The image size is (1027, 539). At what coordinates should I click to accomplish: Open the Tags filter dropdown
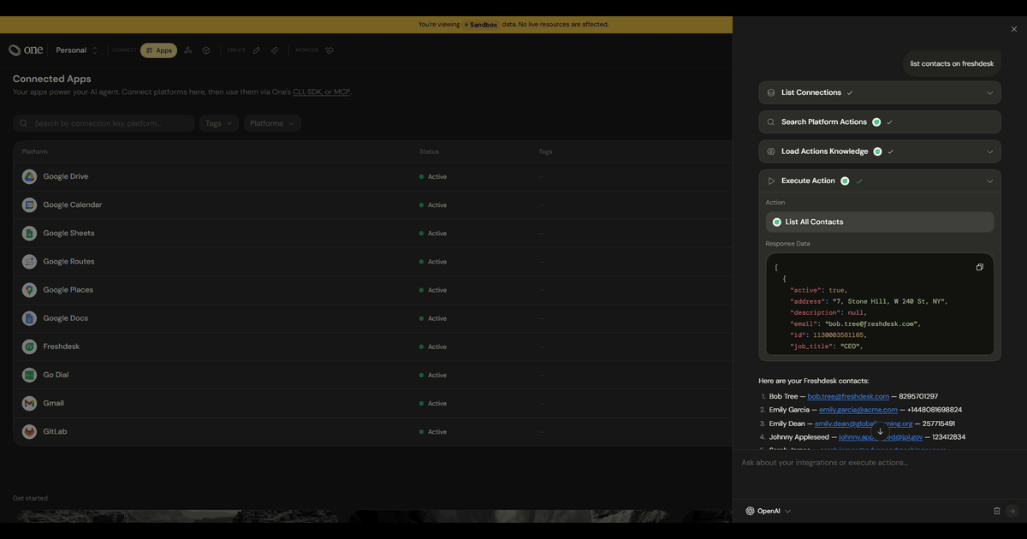[219, 123]
